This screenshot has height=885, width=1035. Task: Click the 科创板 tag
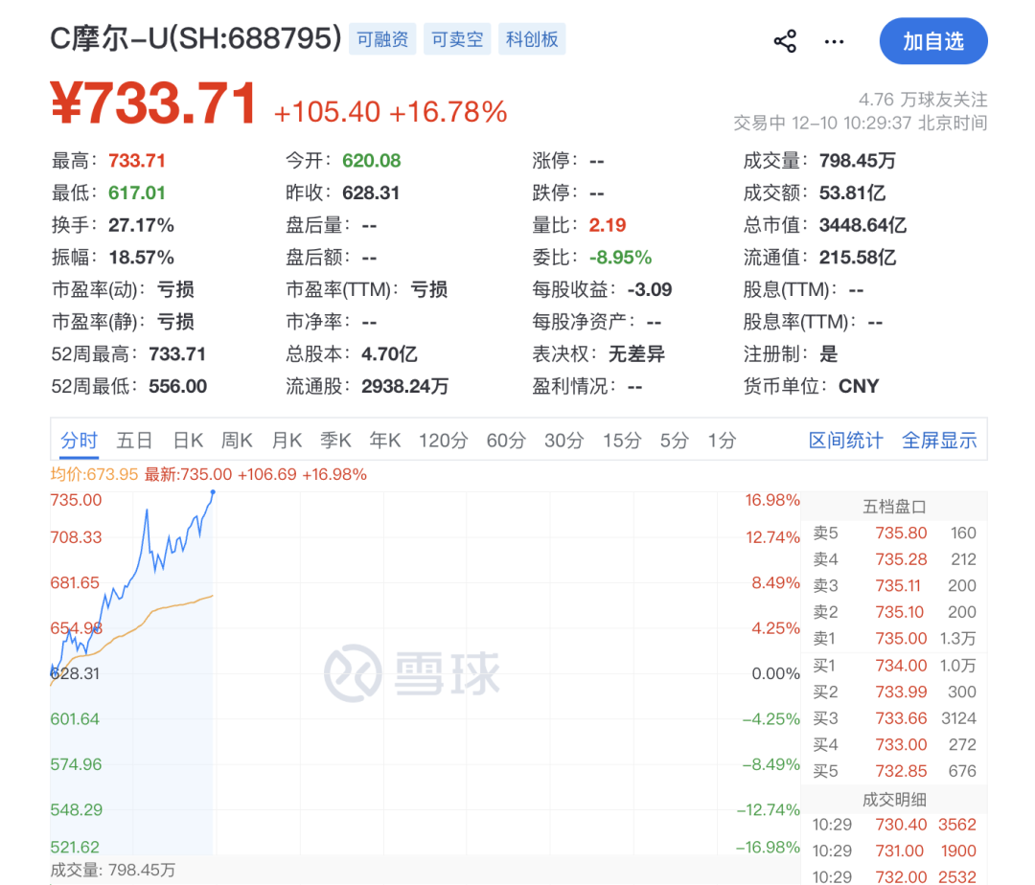point(532,39)
